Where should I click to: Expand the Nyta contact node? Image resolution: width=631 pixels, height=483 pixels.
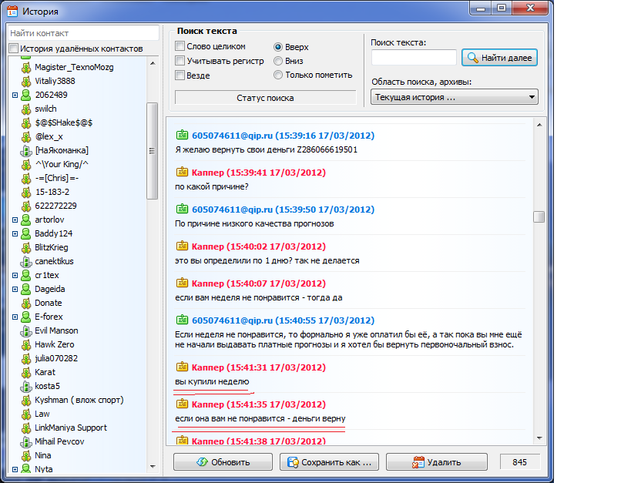15,469
